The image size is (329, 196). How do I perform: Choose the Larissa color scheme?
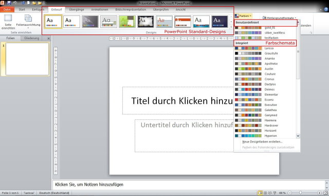click(265, 48)
